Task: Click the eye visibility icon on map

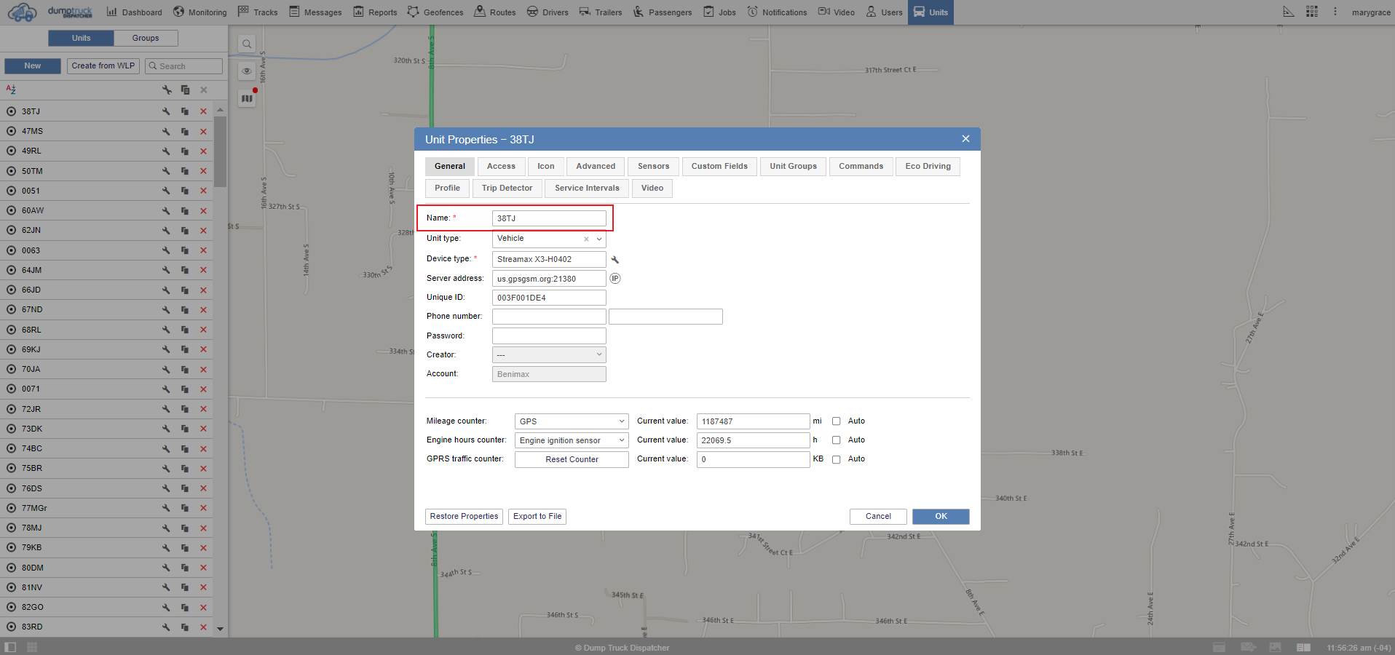Action: 247,71
